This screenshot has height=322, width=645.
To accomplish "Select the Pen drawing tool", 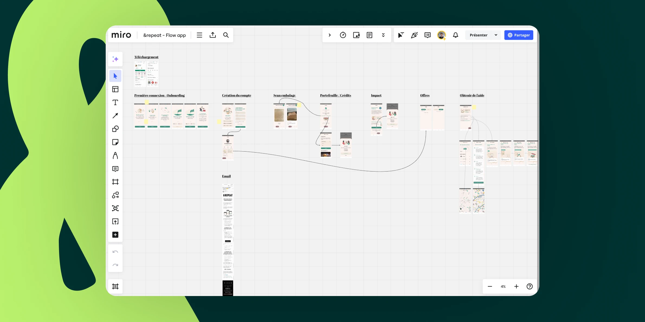I will (115, 156).
